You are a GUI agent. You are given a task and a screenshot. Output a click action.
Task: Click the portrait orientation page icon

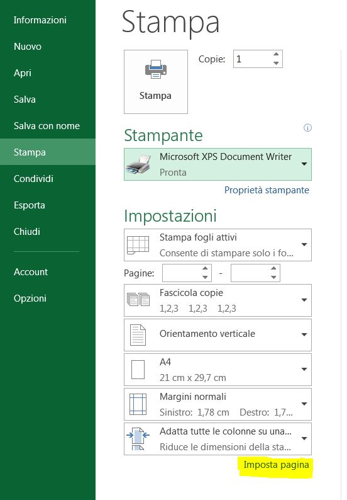138,335
